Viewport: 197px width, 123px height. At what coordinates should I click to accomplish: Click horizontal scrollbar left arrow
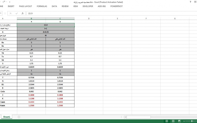(x=125, y=117)
